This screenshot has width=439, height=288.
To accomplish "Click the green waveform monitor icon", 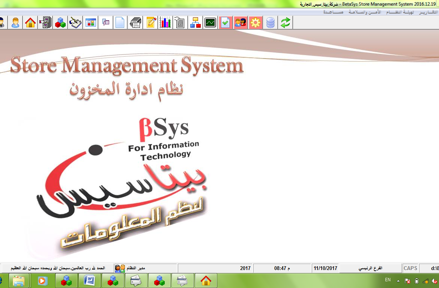I will pos(210,22).
